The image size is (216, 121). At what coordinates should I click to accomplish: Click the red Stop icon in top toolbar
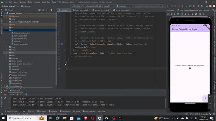pyautogui.click(x=194, y=6)
